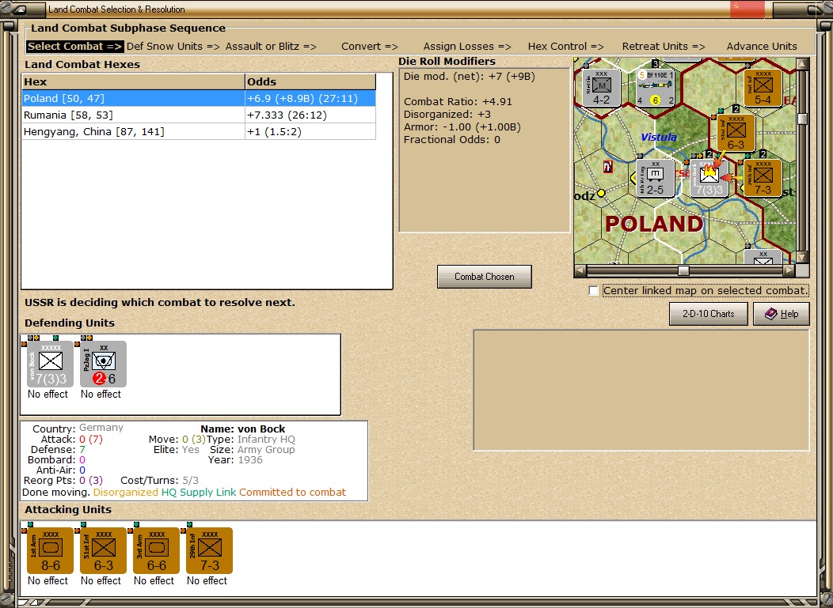Go to Select Combat subphase
Viewport: 833px width, 608px height.
coord(75,46)
